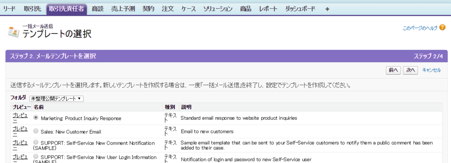Open このページのヘルプ link
Screen dimensions: 451x163
420,28
